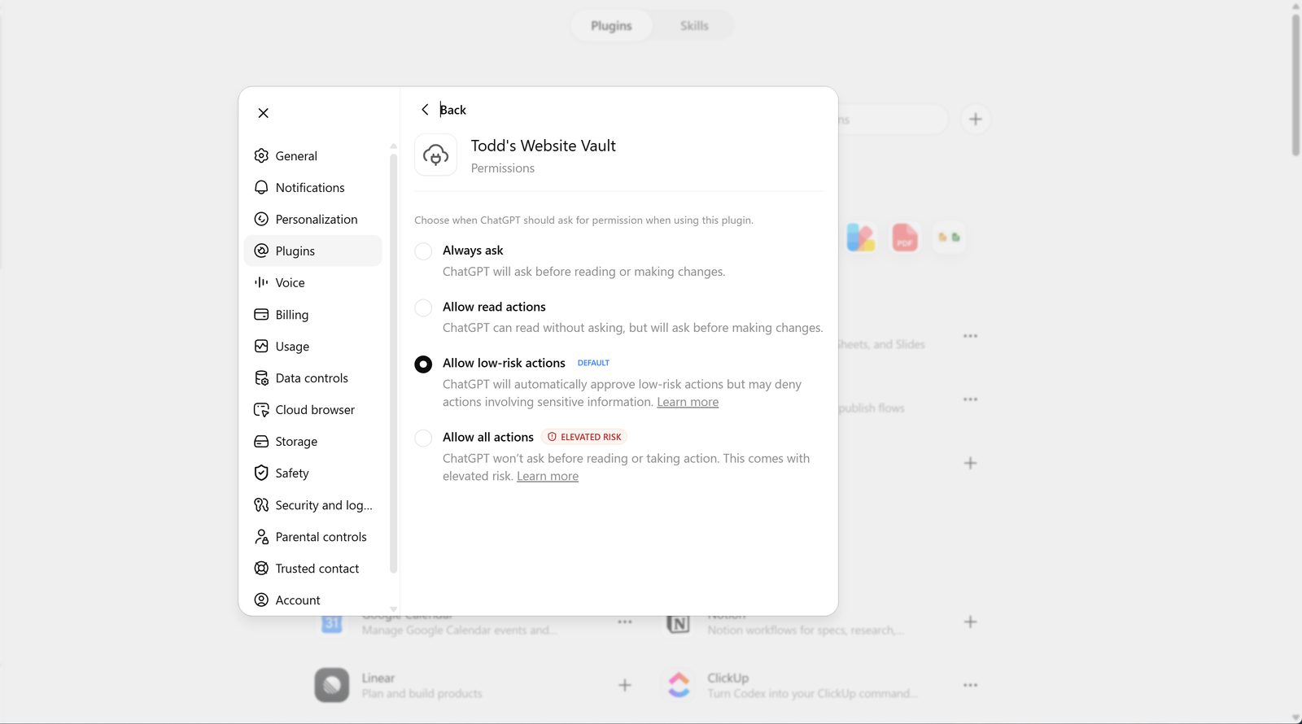Open the Parental controls settings section
Viewport: 1302px width, 724px height.
coord(312,536)
